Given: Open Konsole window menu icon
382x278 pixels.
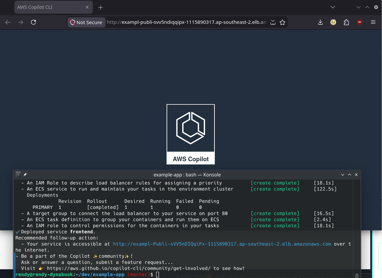Looking at the screenshot, I should [x=18, y=174].
